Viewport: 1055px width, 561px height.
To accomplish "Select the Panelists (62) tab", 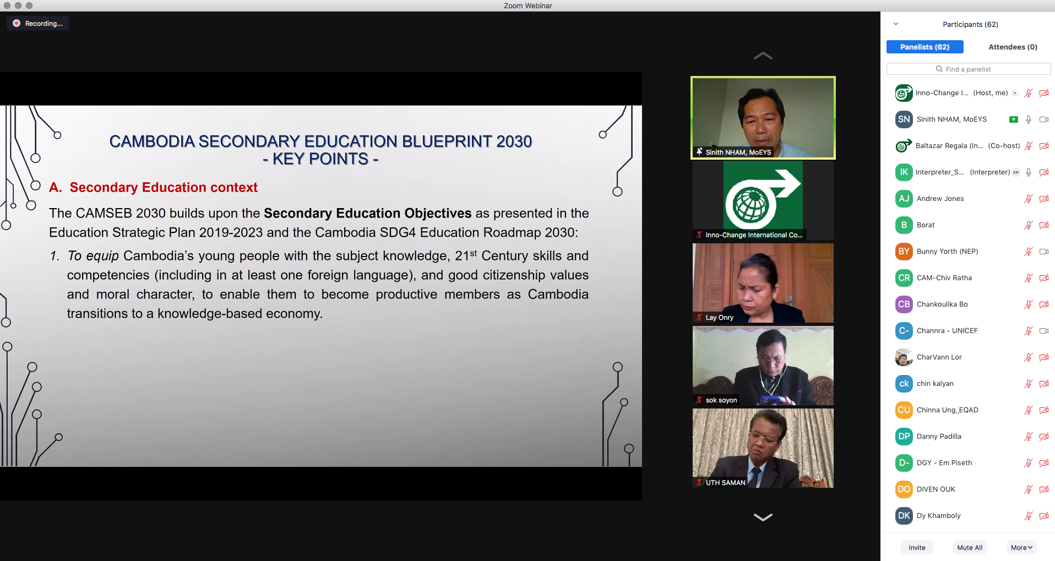I will pyautogui.click(x=925, y=47).
